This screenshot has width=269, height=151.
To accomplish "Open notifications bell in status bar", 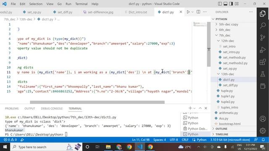I will 263,140.
